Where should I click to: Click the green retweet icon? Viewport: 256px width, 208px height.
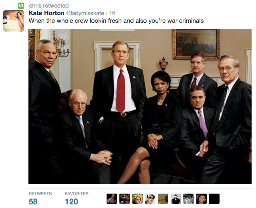point(21,6)
